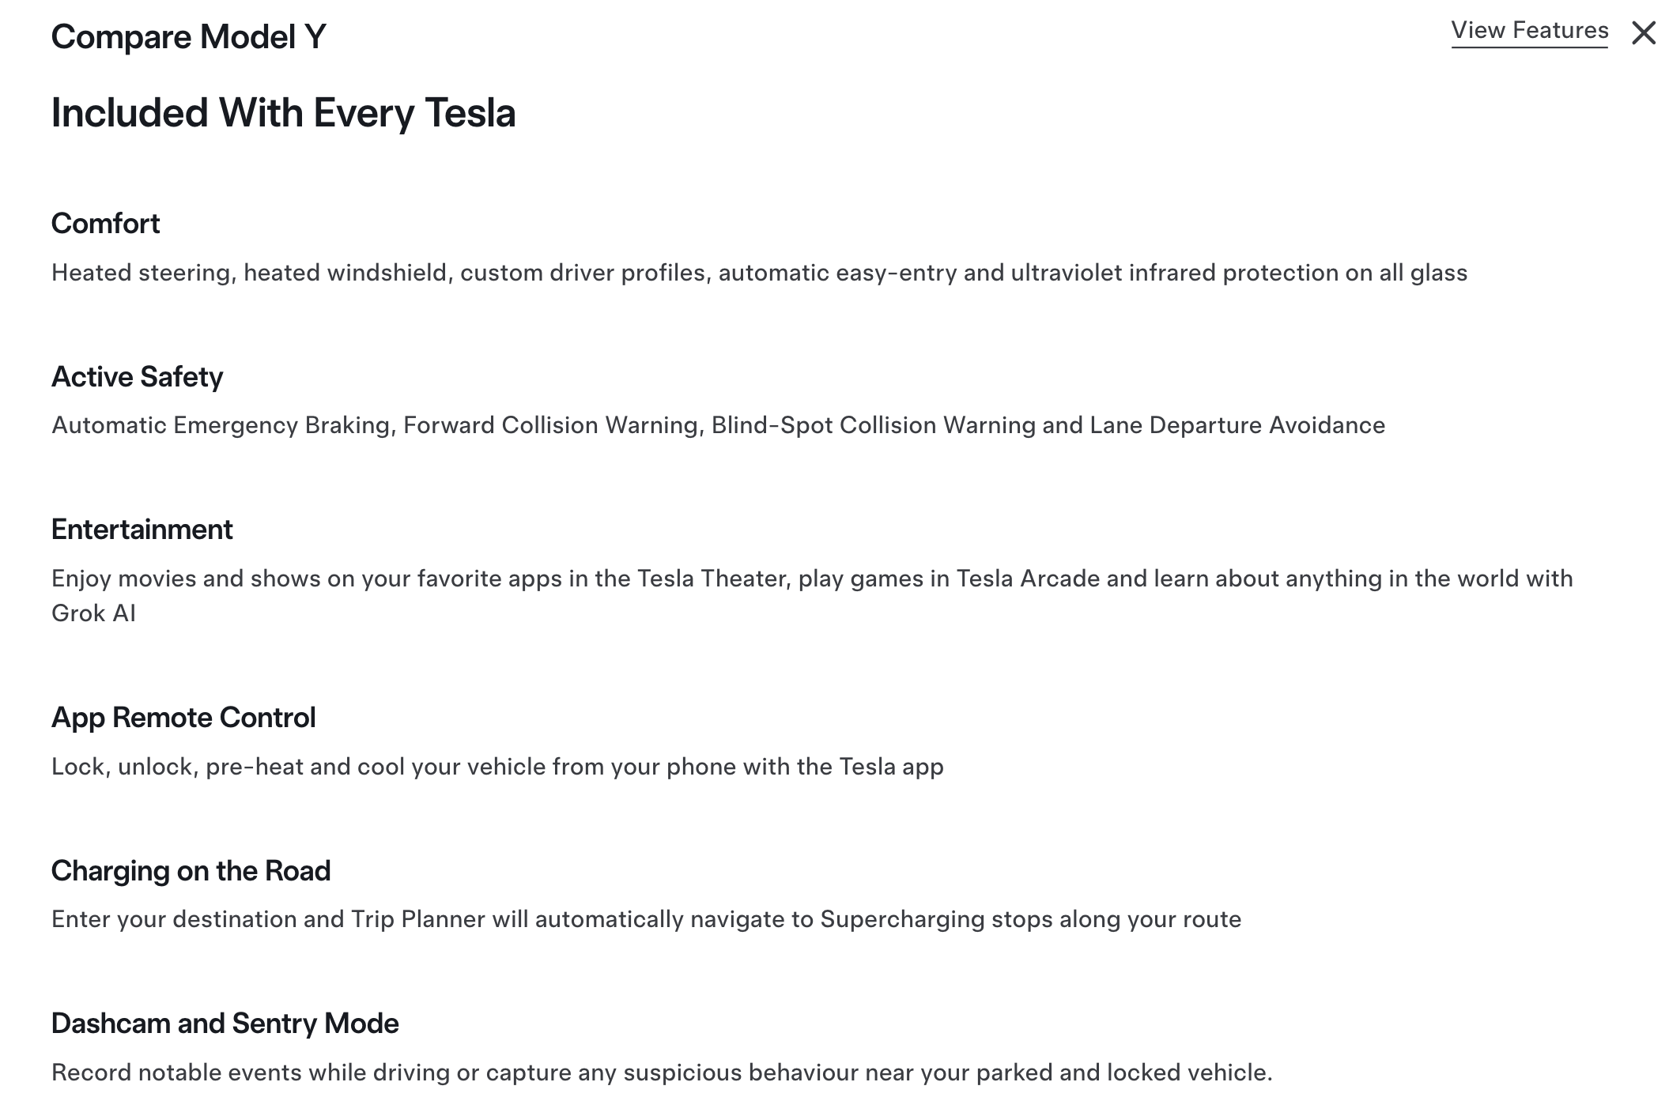Click the Included With Every Tesla heading
Image resolution: width=1669 pixels, height=1116 pixels.
click(283, 113)
